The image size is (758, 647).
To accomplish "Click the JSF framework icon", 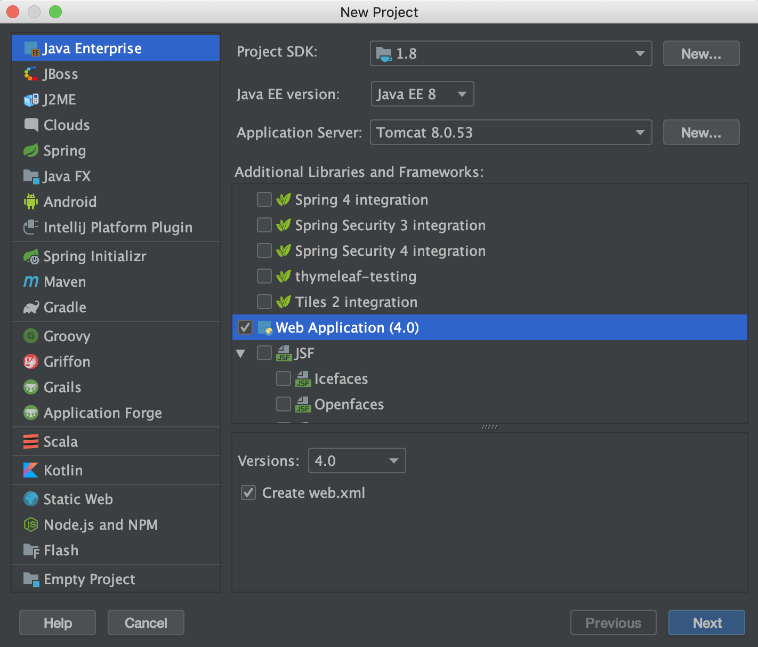I will (284, 353).
